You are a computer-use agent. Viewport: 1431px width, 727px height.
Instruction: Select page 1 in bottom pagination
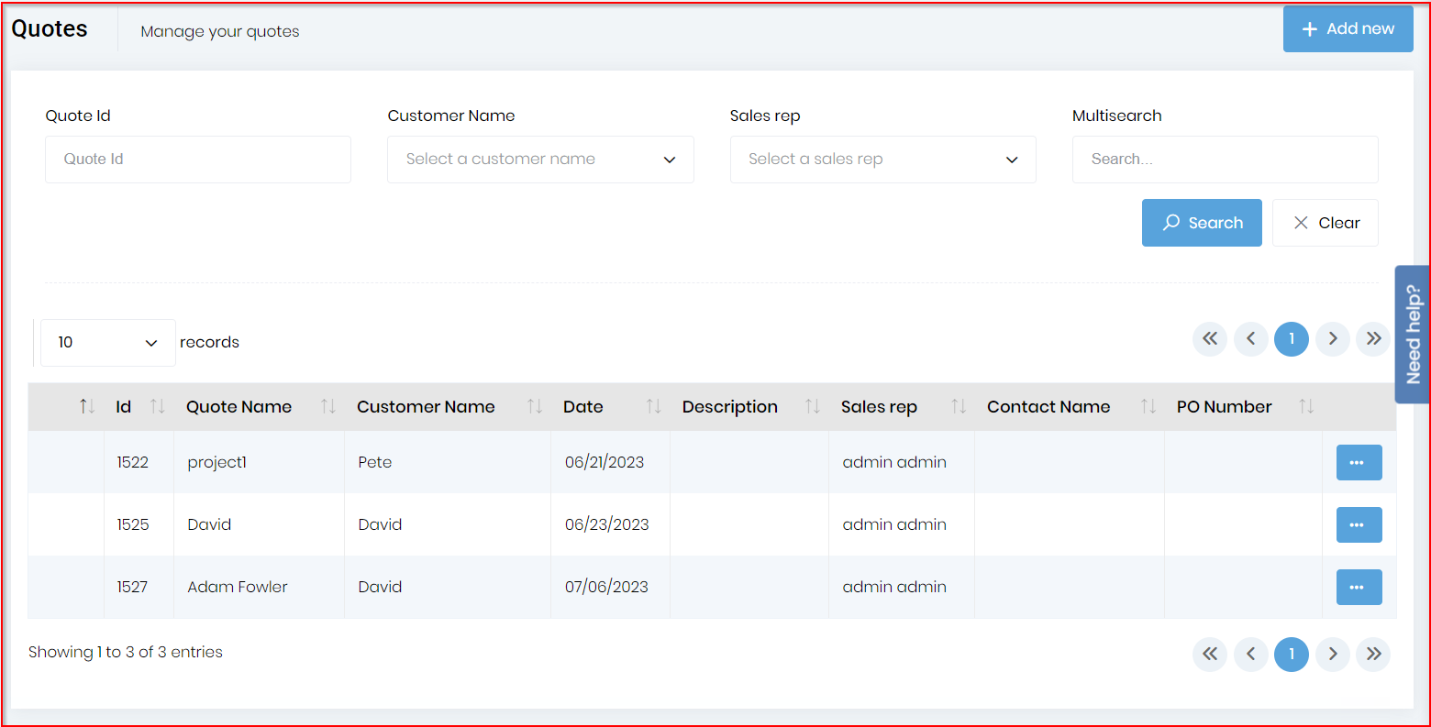1292,655
